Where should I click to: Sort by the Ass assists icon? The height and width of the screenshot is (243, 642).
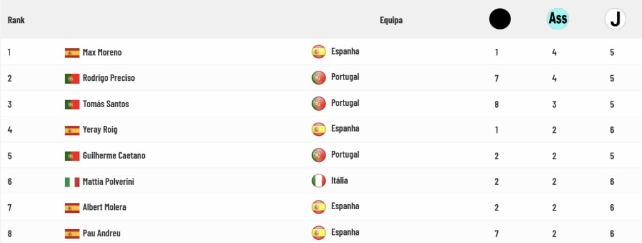557,19
